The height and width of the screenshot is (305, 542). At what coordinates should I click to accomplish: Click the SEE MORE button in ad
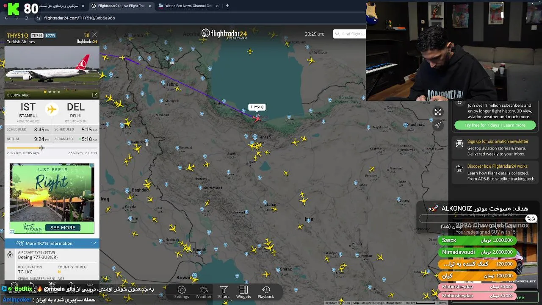point(63,227)
